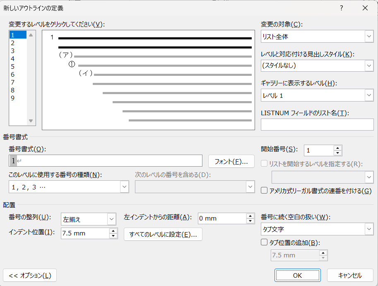
Task: Open the フォント dialog button
Action: (x=231, y=161)
